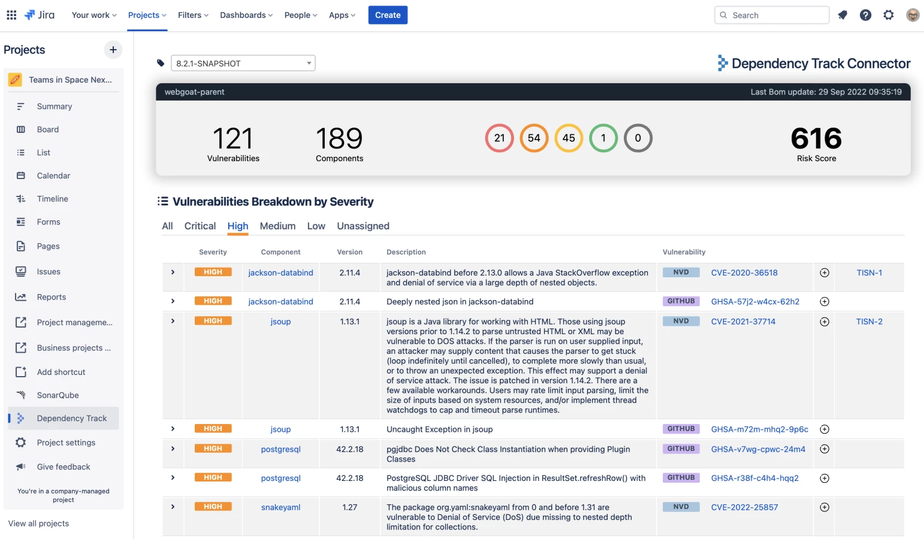Expand the snakeyaml CVE-2022-25857 row
This screenshot has height=539, width=924.
point(173,507)
